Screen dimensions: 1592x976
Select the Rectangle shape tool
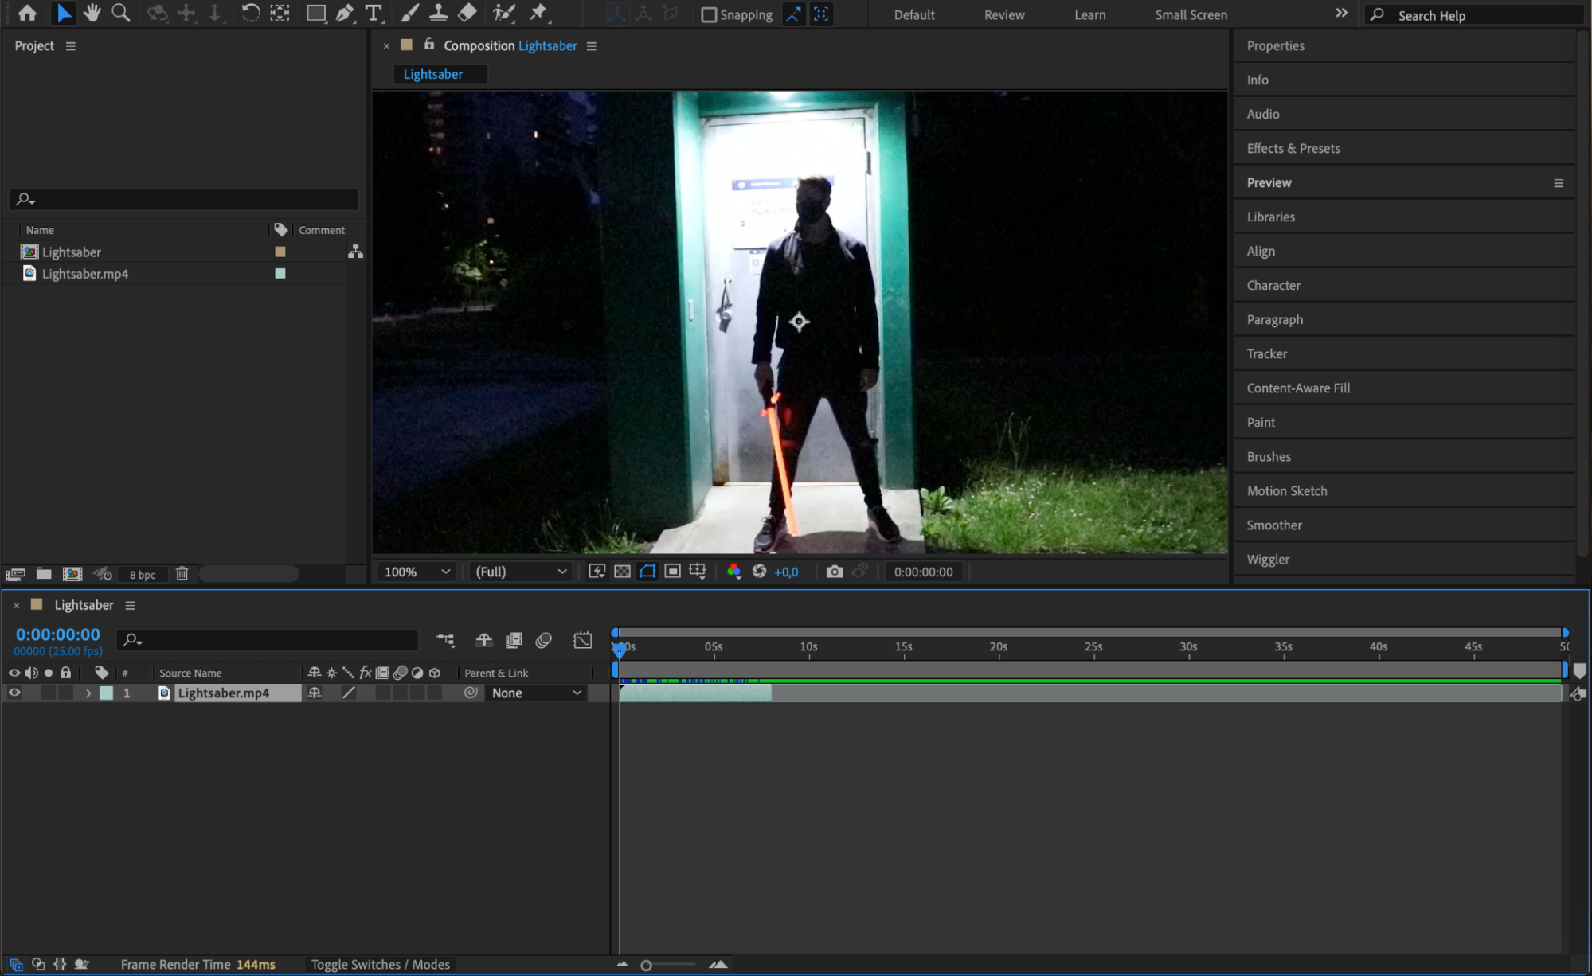tap(315, 13)
